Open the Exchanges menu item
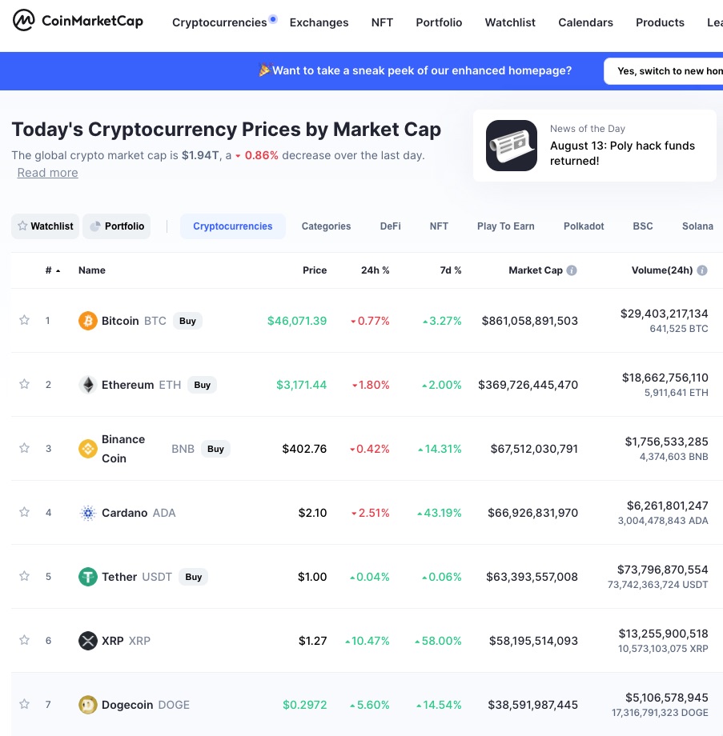This screenshot has width=723, height=736. [x=319, y=22]
